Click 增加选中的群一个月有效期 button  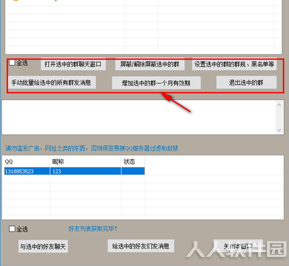156,83
